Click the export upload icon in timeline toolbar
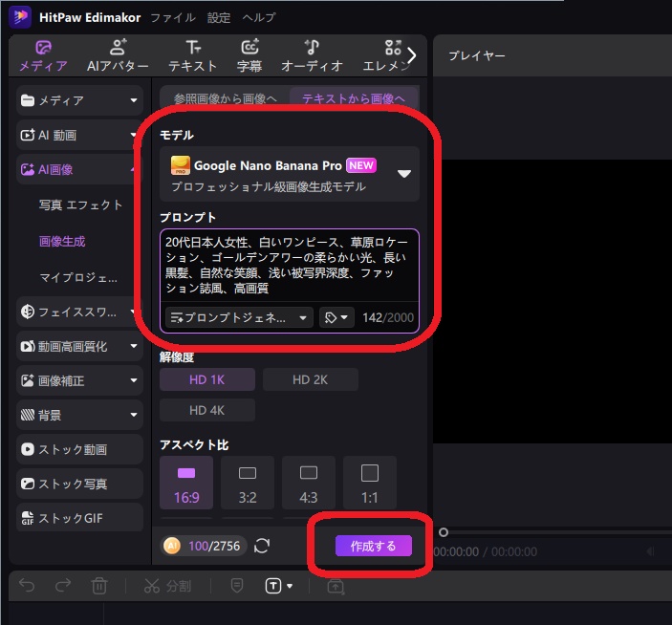Image resolution: width=672 pixels, height=625 pixels. [x=336, y=586]
